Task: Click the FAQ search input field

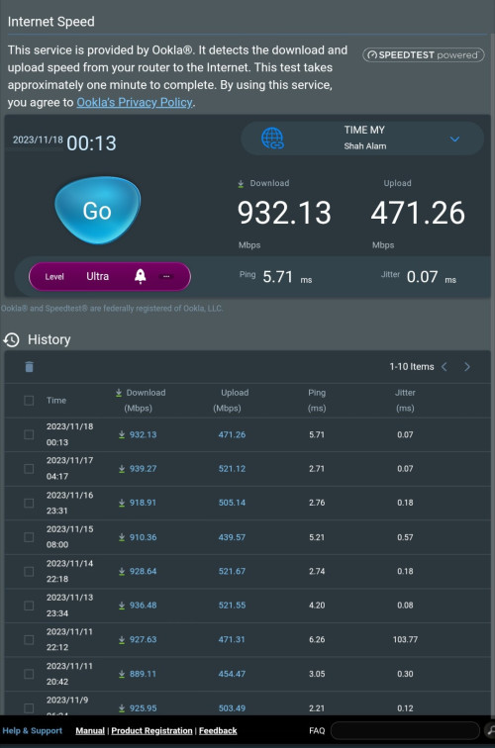Action: coord(405,730)
